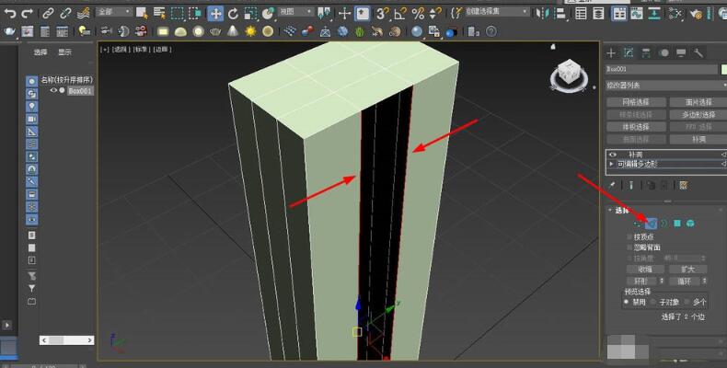Enable the 按顶点 checkbox

click(x=629, y=236)
